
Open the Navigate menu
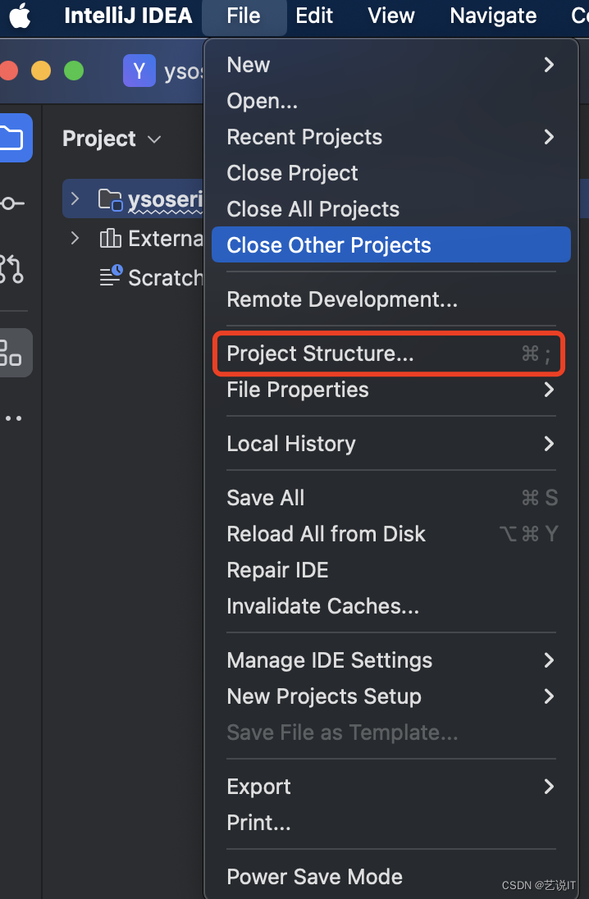click(x=493, y=16)
